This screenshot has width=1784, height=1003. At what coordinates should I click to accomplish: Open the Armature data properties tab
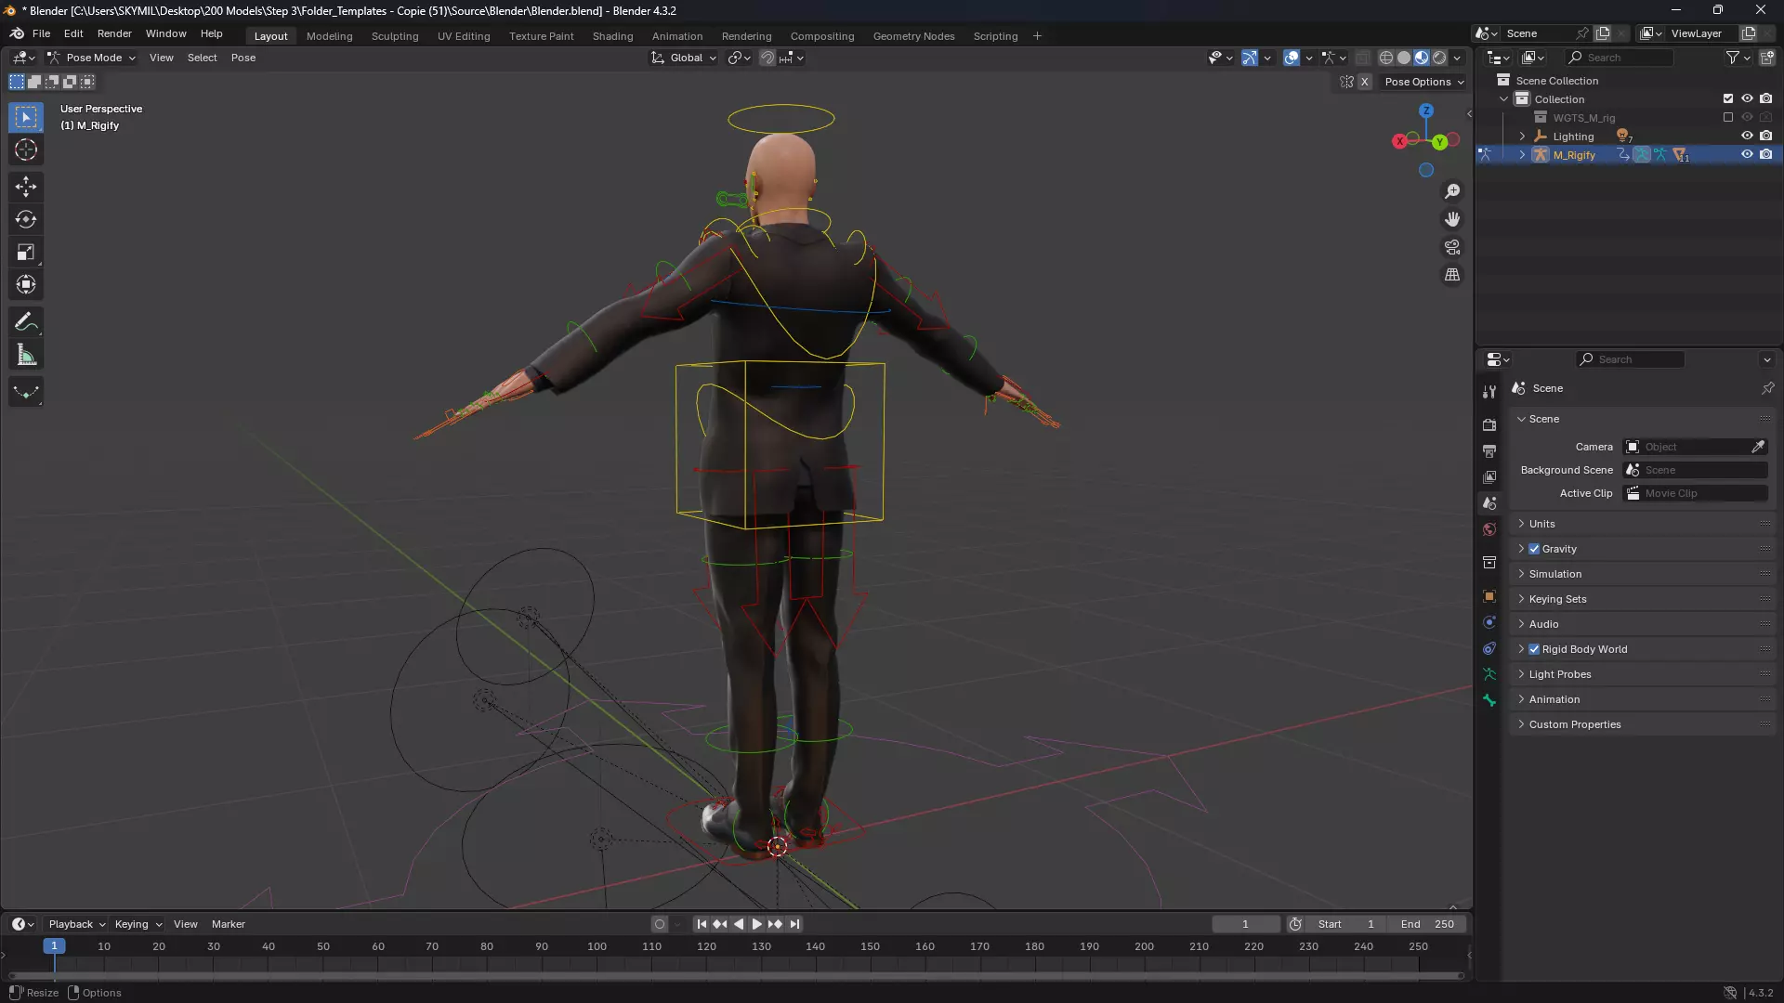1489,674
